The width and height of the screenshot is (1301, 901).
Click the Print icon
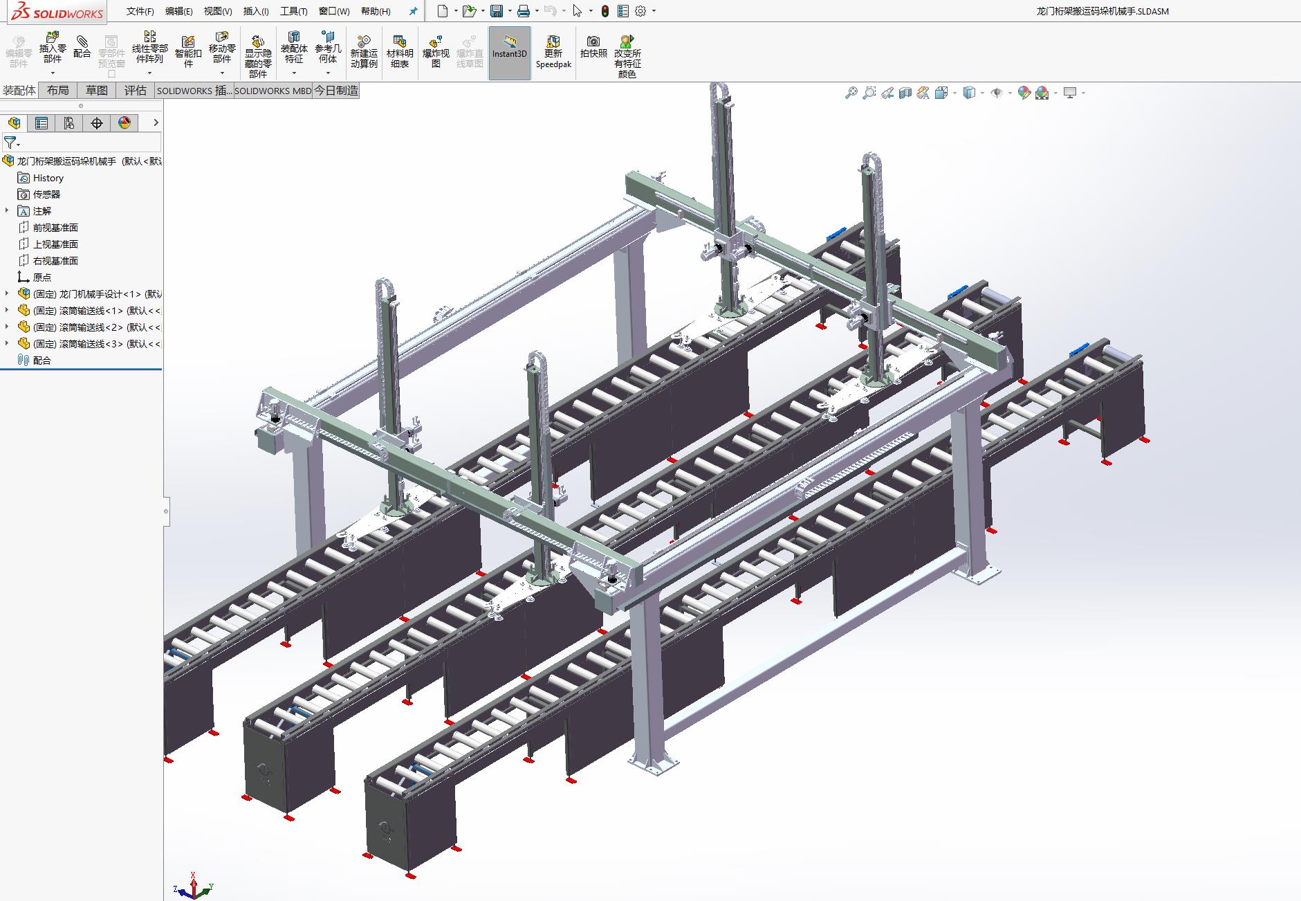click(524, 11)
